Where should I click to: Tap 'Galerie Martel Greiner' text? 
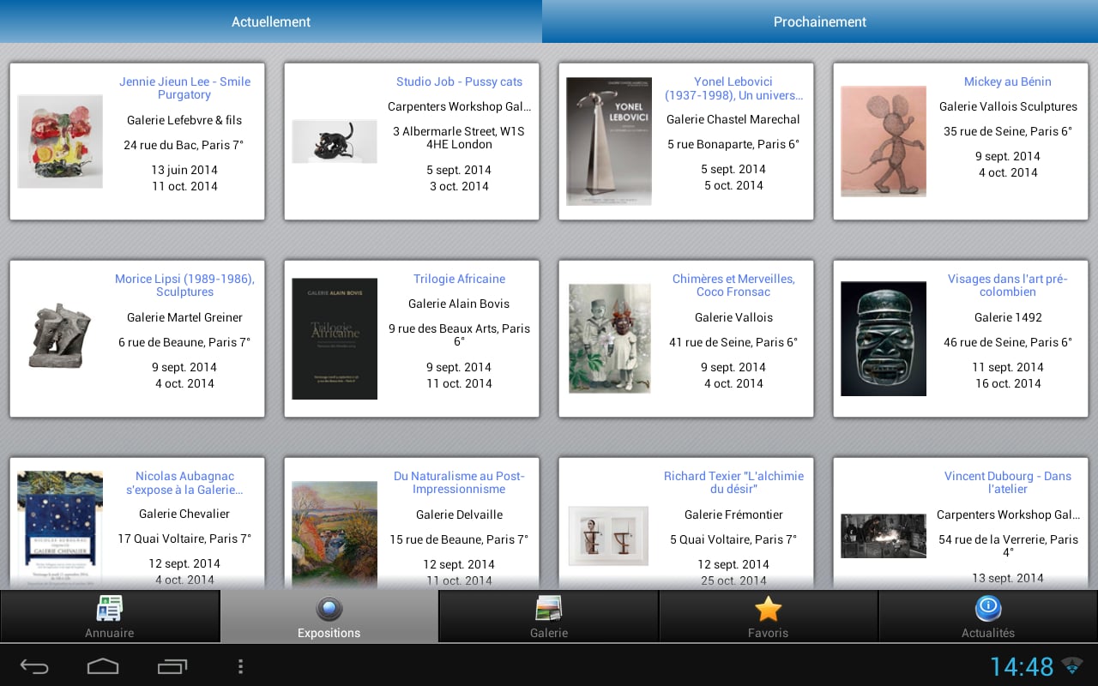point(184,317)
